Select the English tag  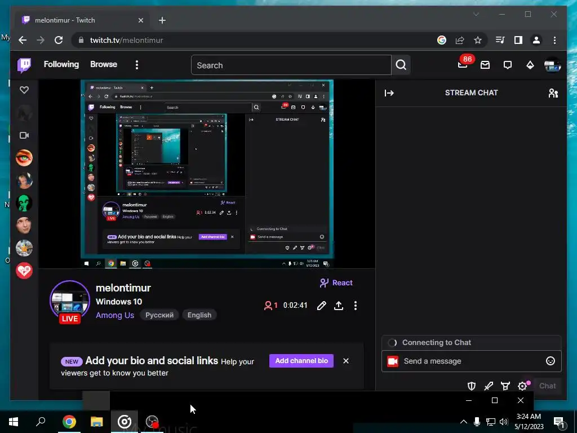(199, 315)
